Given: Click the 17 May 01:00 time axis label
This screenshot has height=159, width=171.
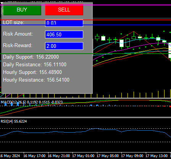Looking at the screenshot, I should click(83, 156).
